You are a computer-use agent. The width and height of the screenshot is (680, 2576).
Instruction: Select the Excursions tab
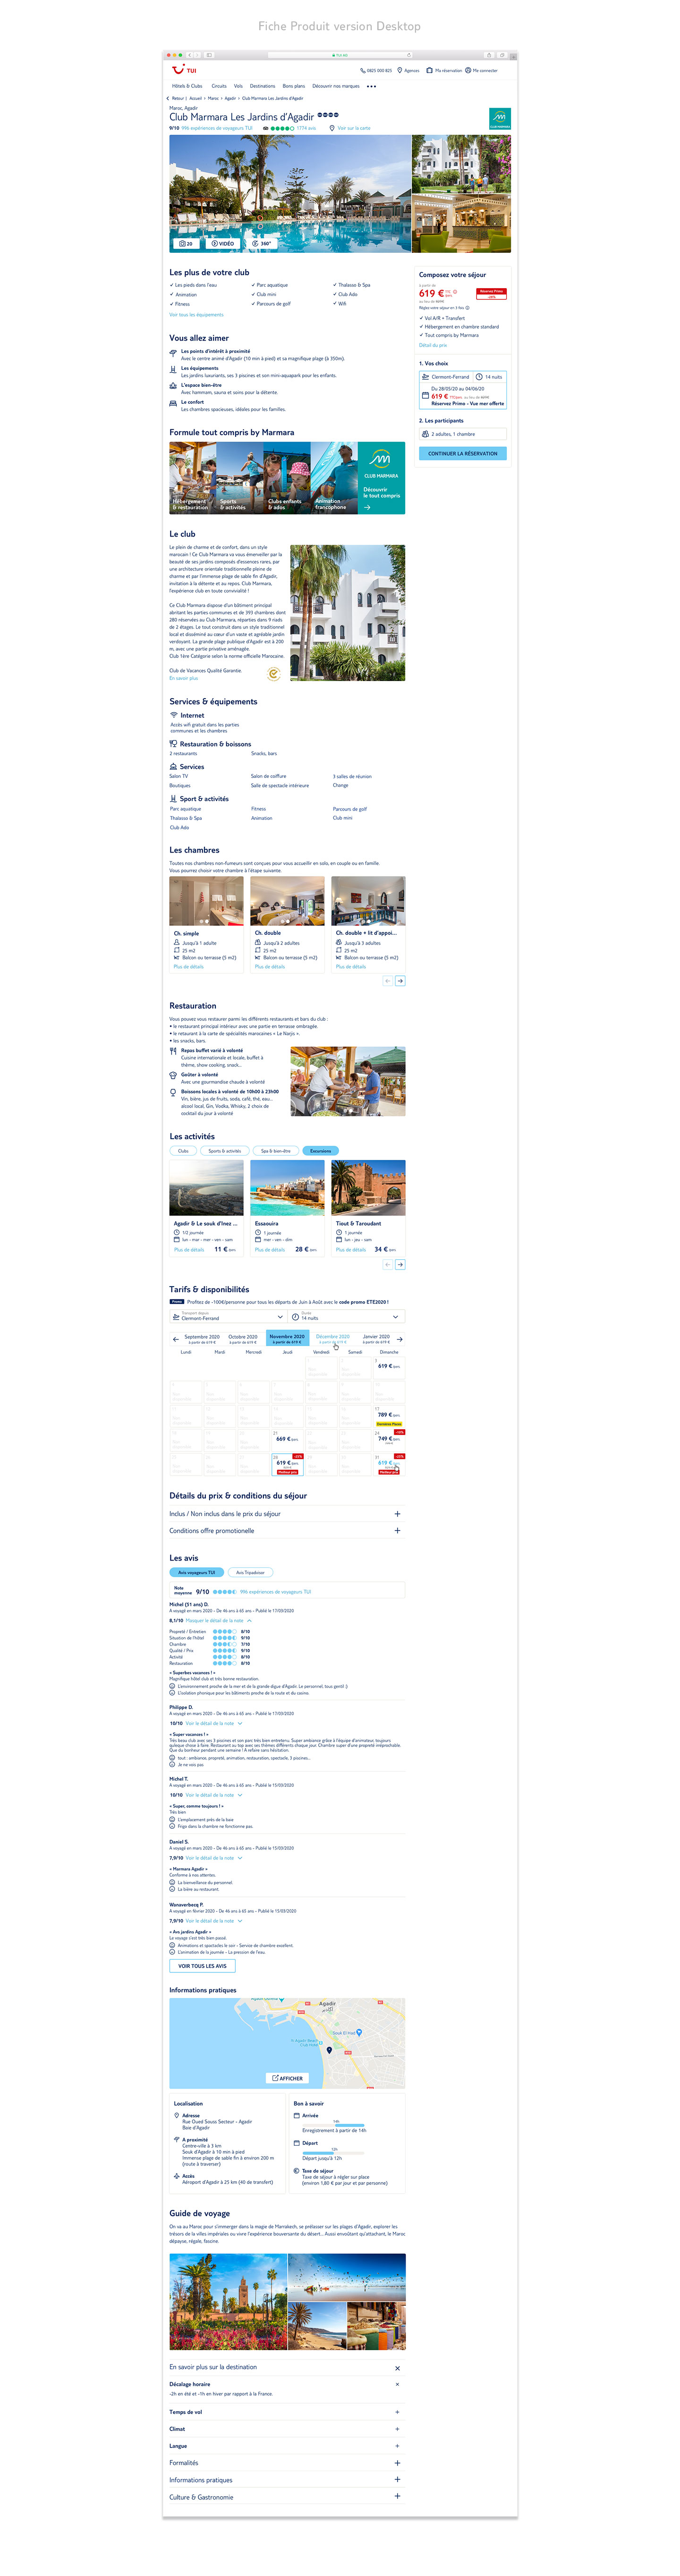[320, 1151]
